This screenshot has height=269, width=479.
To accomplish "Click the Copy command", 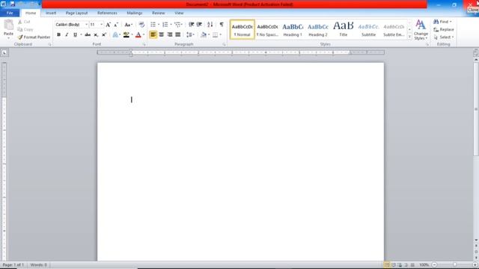I will pos(25,29).
